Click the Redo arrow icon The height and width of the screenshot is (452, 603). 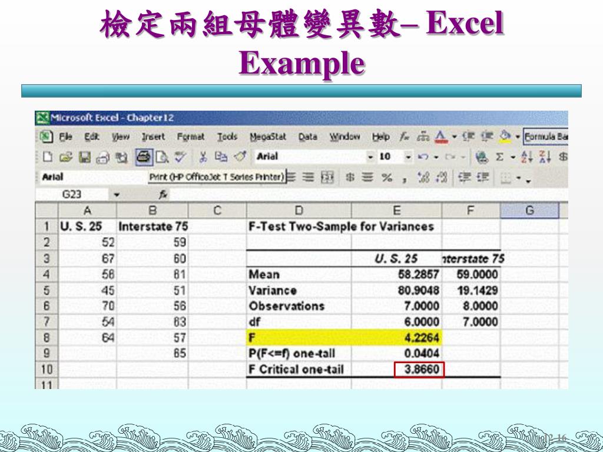(450, 157)
